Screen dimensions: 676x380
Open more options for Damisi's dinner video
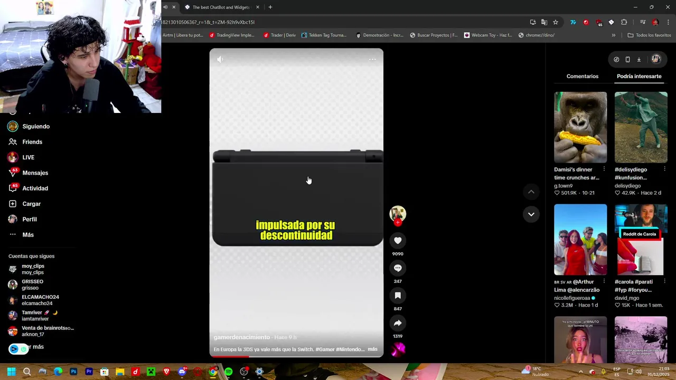604,169
